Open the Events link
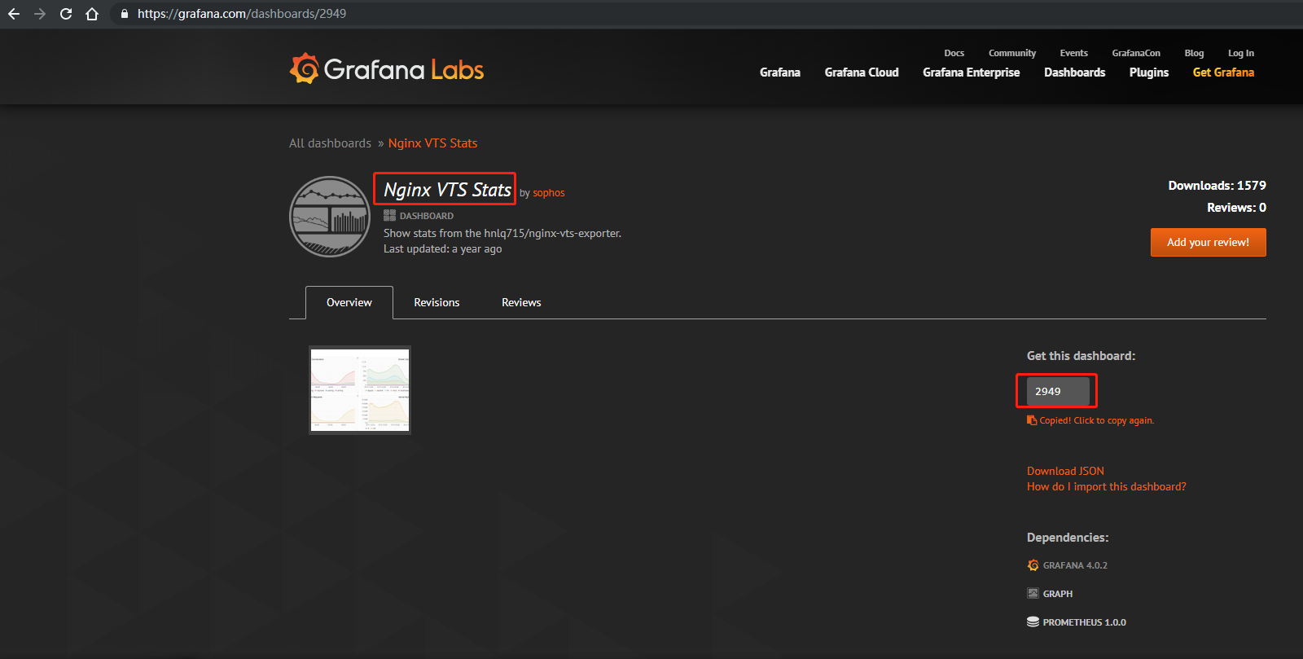The width and height of the screenshot is (1303, 659). coord(1073,53)
